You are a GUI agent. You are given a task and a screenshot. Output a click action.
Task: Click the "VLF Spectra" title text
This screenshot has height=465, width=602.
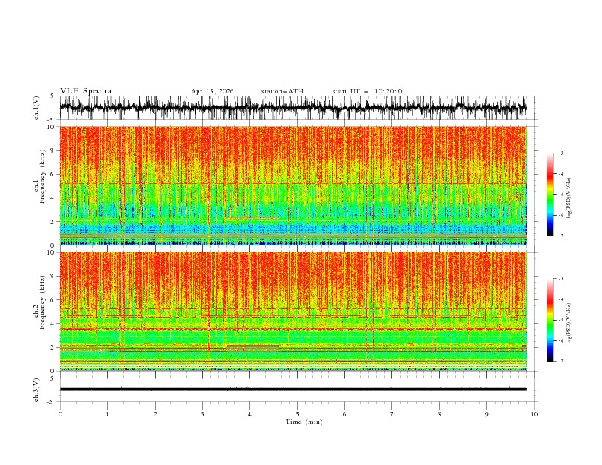86,91
